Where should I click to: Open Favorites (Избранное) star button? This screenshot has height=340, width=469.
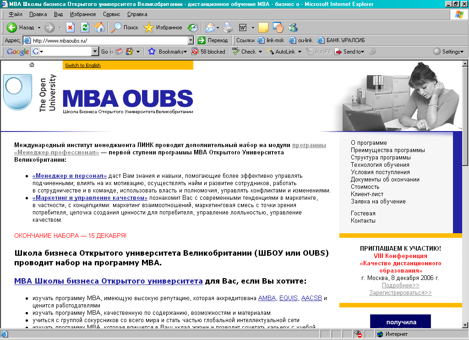163,27
